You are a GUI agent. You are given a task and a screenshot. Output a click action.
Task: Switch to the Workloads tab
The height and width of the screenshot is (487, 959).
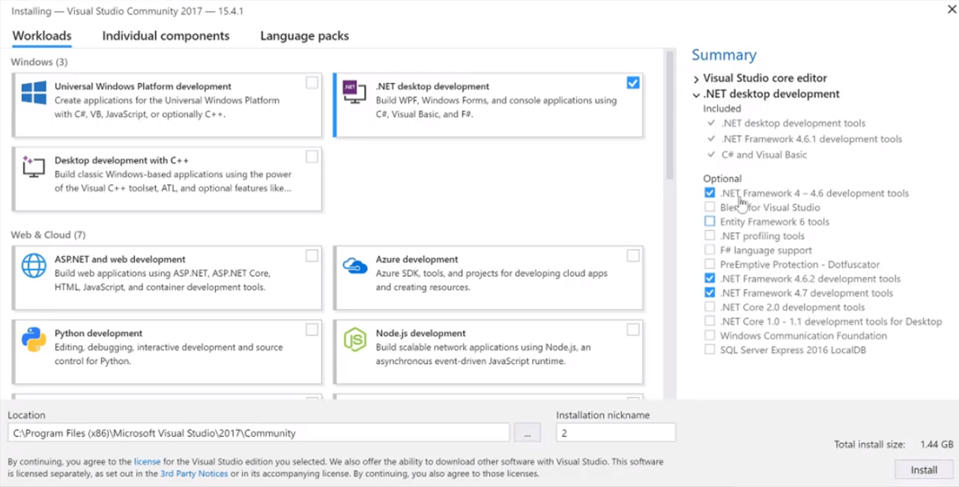pos(42,36)
